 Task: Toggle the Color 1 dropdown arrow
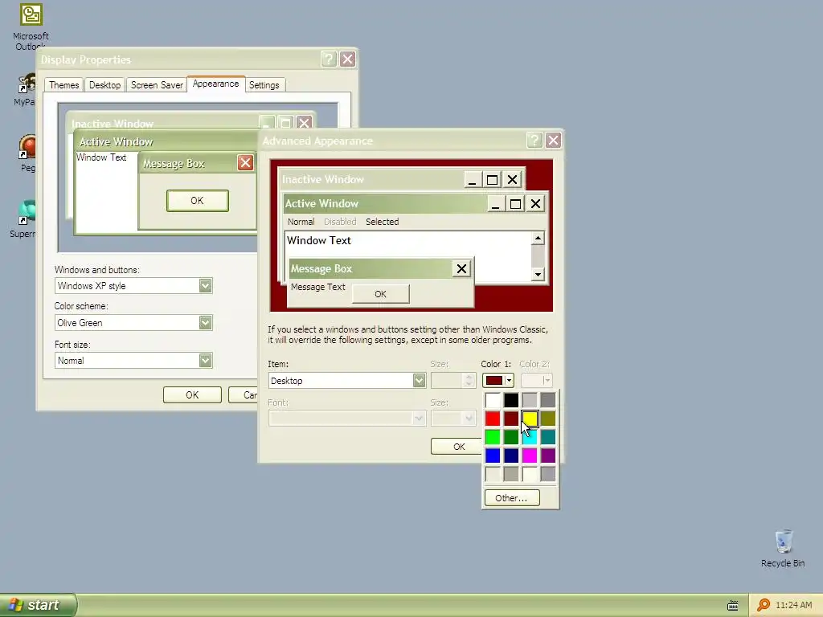click(509, 380)
